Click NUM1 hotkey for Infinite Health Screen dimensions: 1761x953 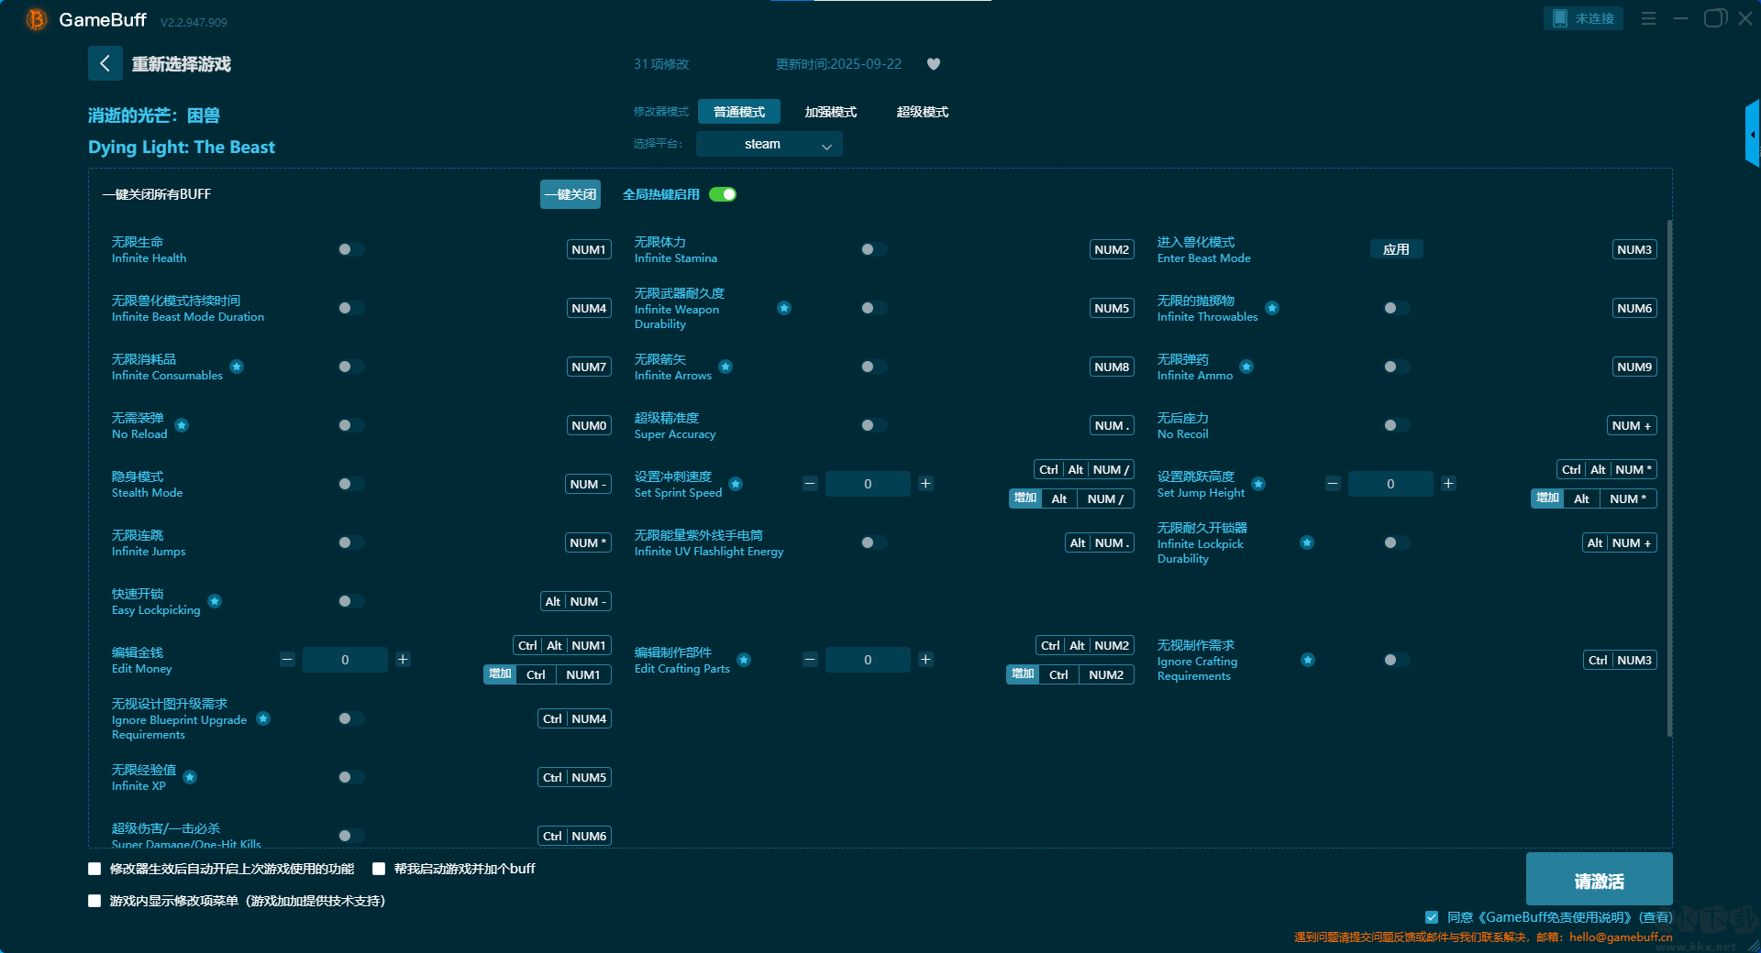[589, 249]
